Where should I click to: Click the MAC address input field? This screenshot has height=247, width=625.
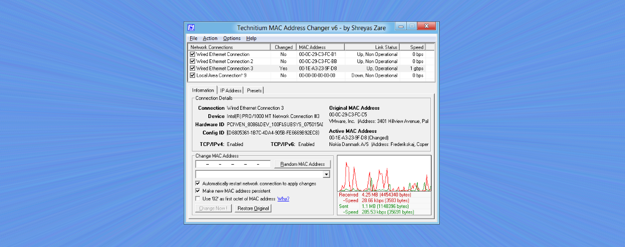coord(233,164)
